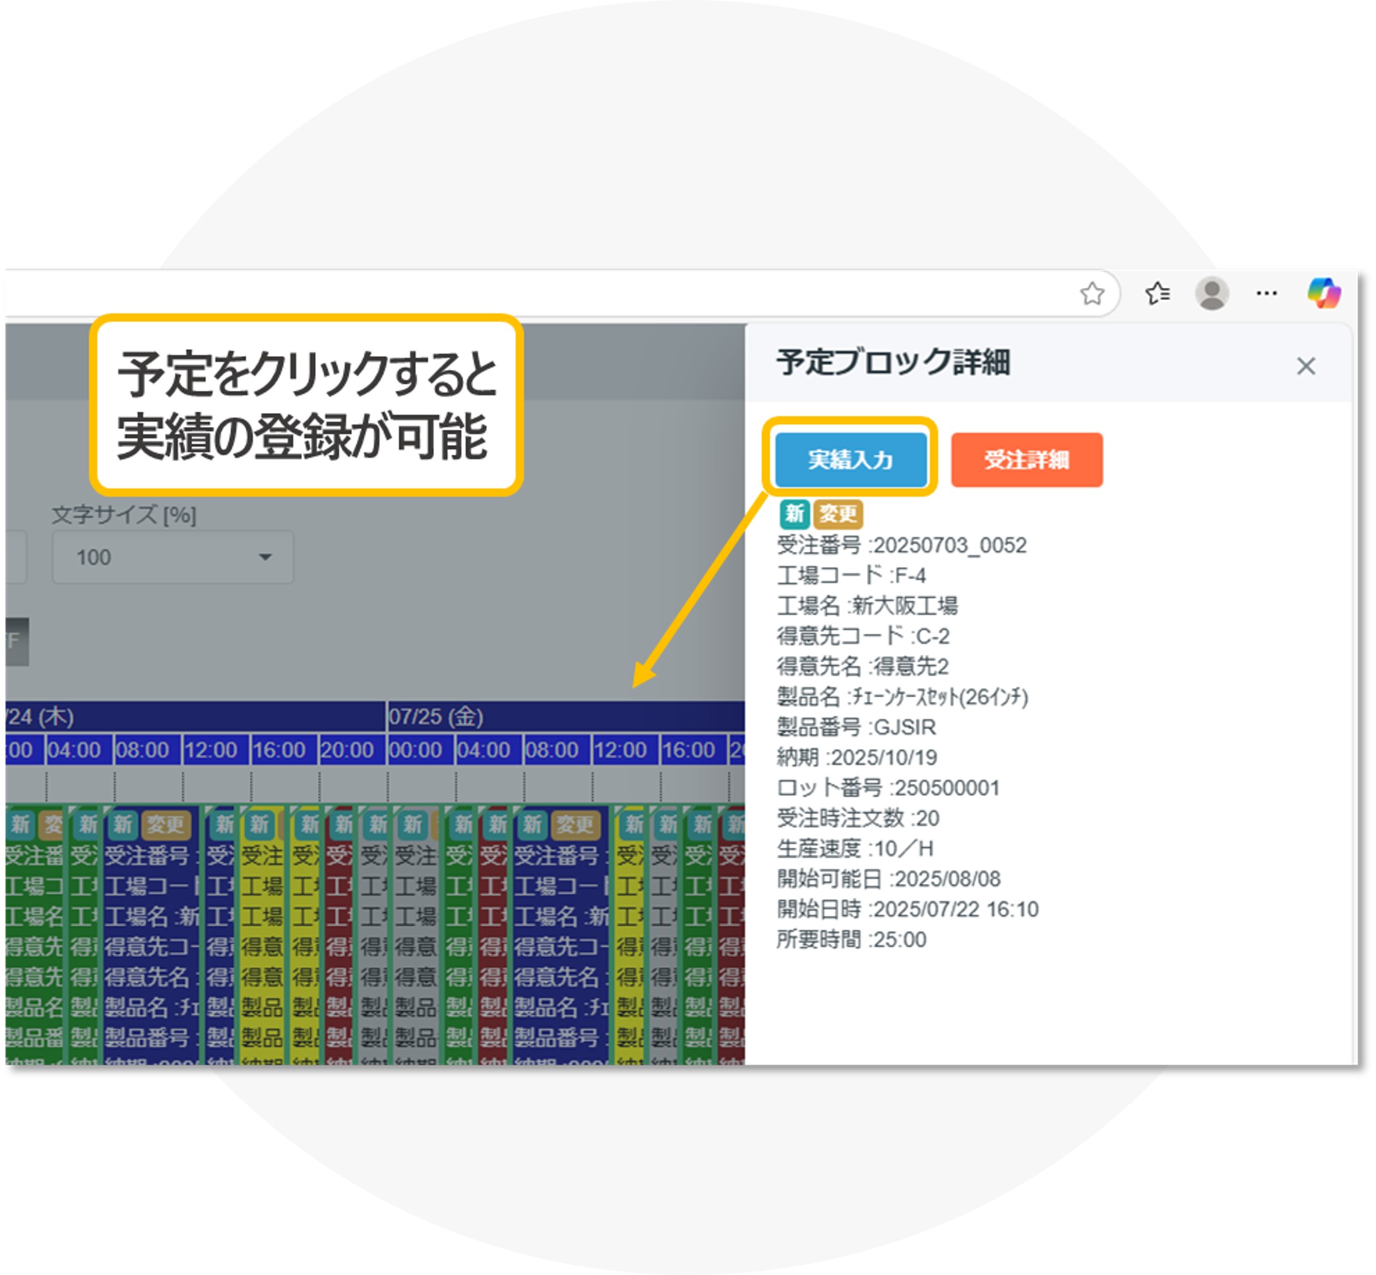Click the 変更 badge in the detail panel
This screenshot has width=1376, height=1275.
(839, 513)
